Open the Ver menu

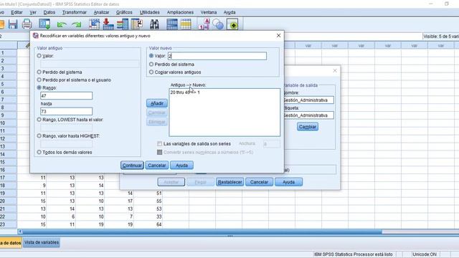[33, 12]
